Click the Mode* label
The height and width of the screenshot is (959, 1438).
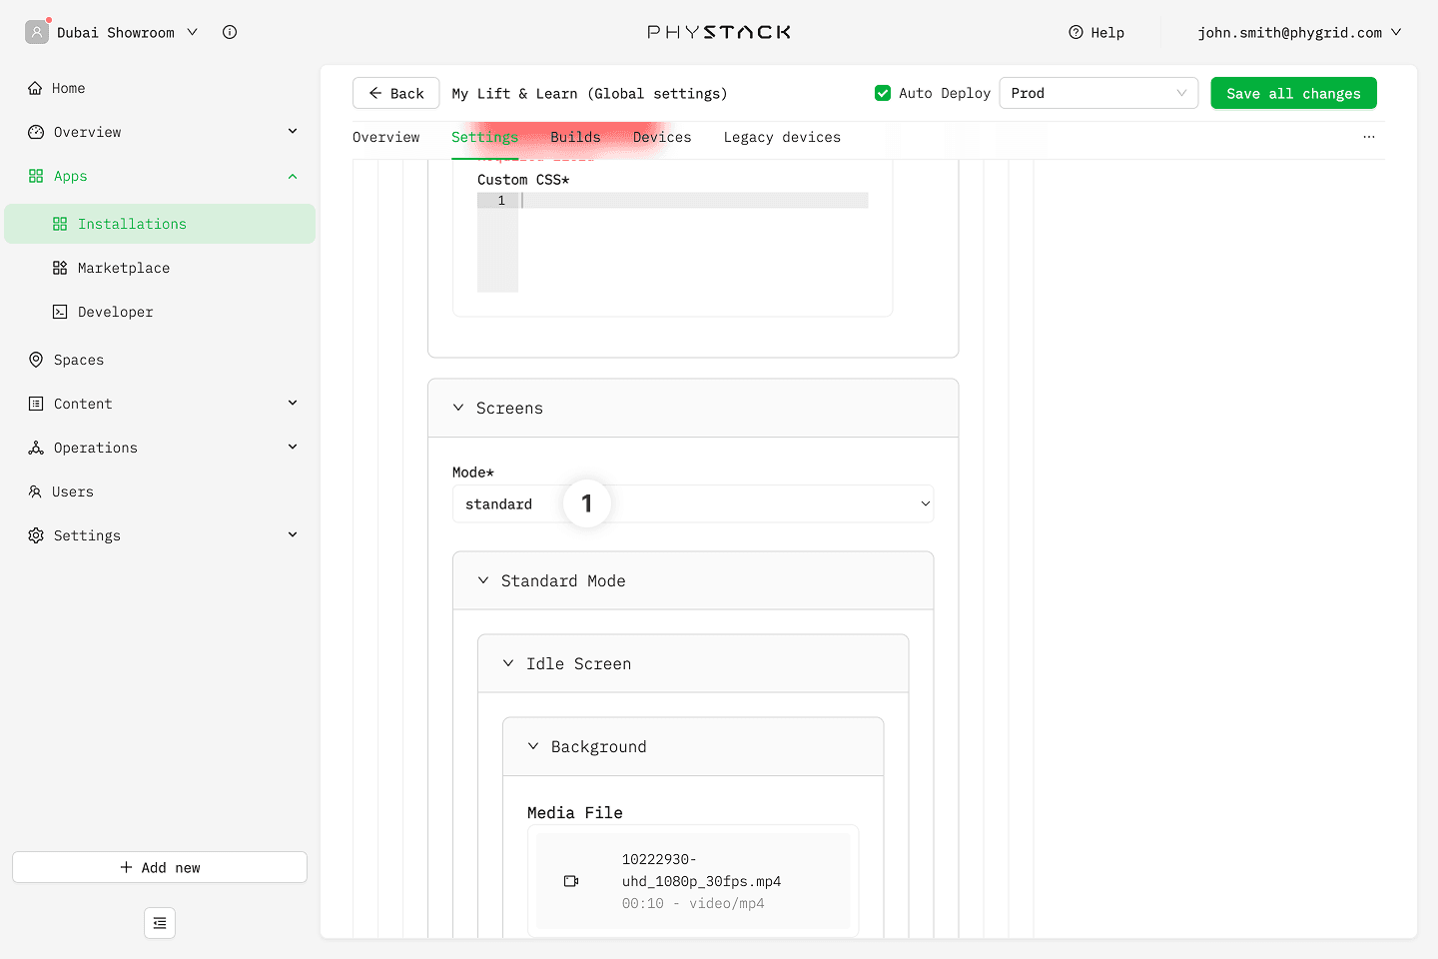pyautogui.click(x=473, y=472)
